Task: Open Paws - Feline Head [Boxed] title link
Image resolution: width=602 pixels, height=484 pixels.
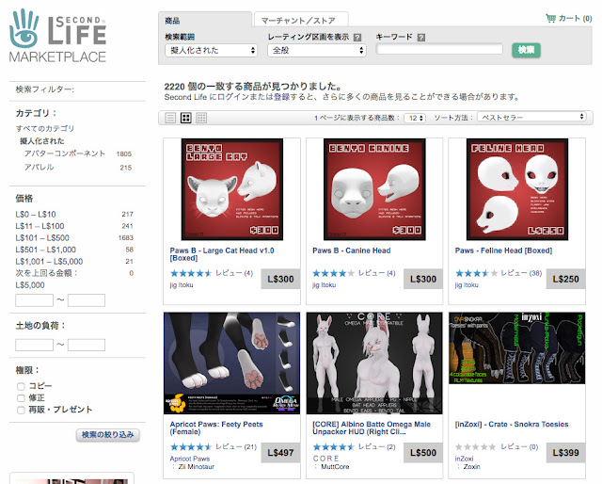Action: click(504, 250)
